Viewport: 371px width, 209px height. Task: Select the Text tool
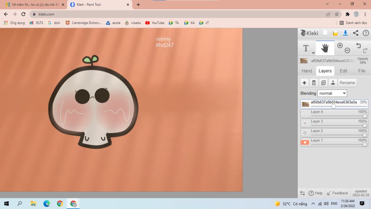click(x=306, y=48)
